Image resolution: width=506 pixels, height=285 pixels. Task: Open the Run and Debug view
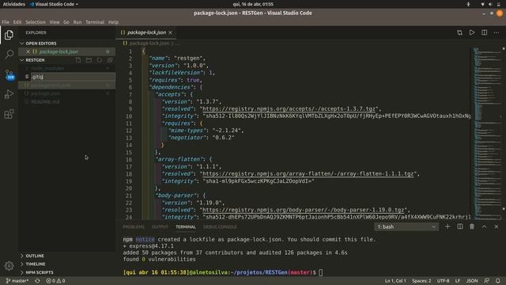pyautogui.click(x=9, y=94)
